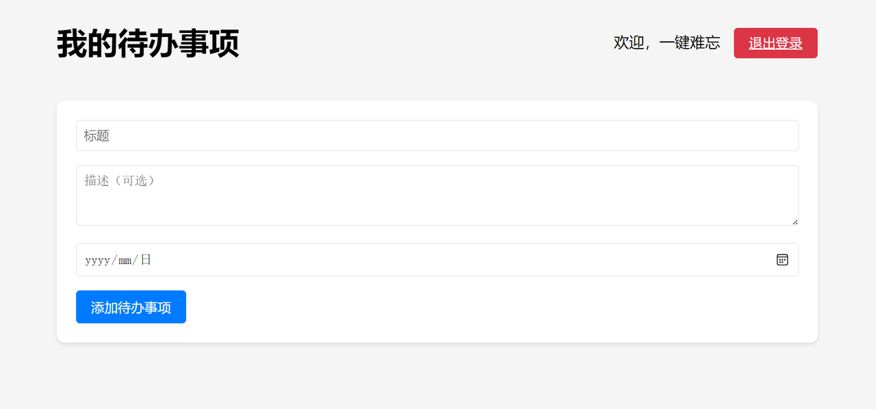Image resolution: width=876 pixels, height=409 pixels.
Task: Click the 欢迎 greeting text
Action: tap(629, 42)
